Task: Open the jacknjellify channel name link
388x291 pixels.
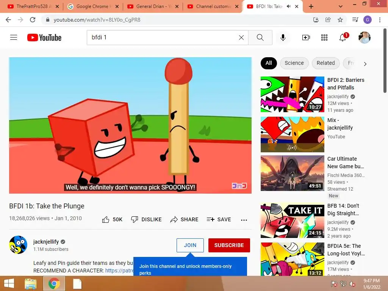Action: 46,242
